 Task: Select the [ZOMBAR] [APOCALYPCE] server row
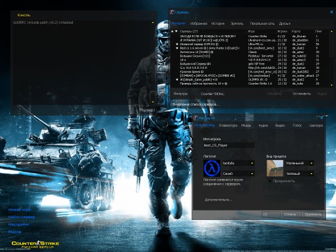click(250, 76)
